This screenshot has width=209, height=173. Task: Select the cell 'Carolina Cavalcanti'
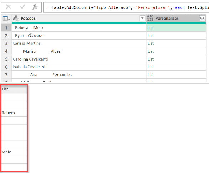(79, 59)
